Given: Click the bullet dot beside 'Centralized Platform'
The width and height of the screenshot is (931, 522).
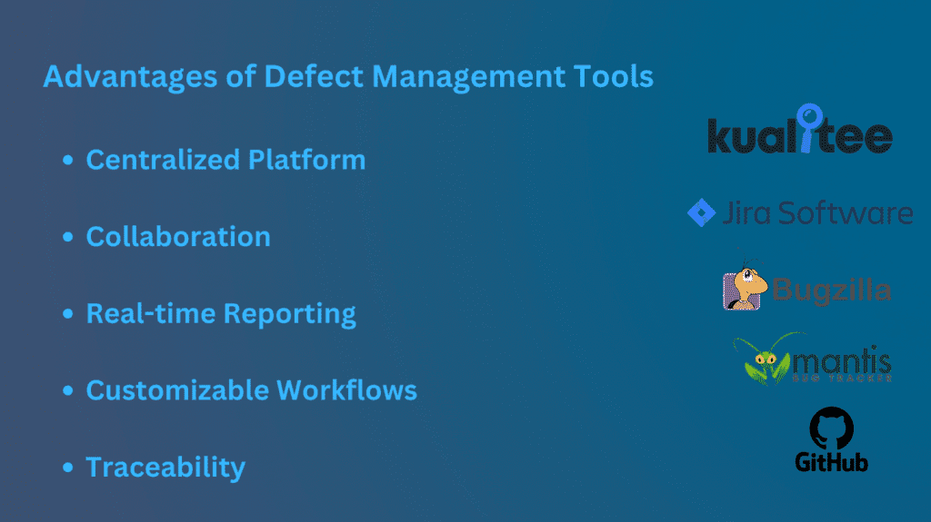Looking at the screenshot, I should coord(67,160).
